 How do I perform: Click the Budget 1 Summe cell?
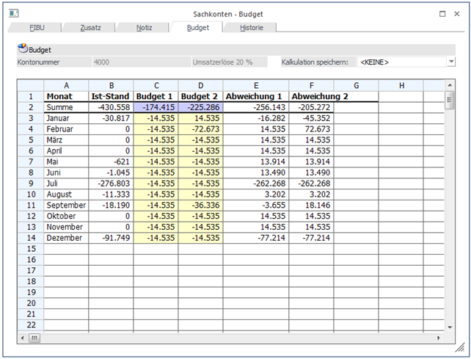pos(156,107)
